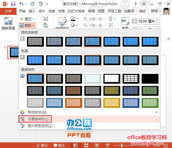Switch to the 开始 tab
Screen dimensions: 172x148
(x=22, y=11)
